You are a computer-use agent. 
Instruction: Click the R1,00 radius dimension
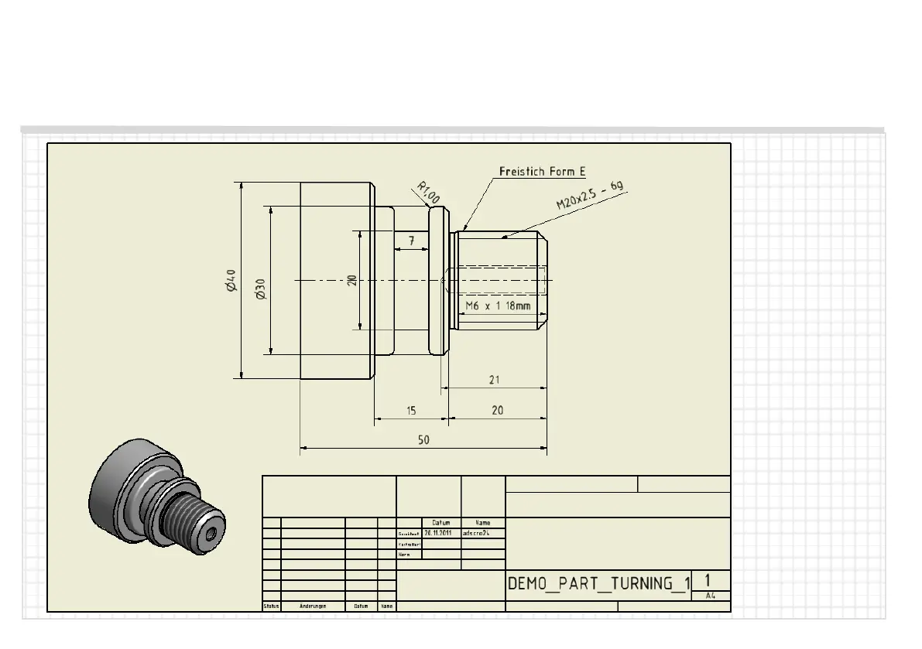pyautogui.click(x=428, y=193)
